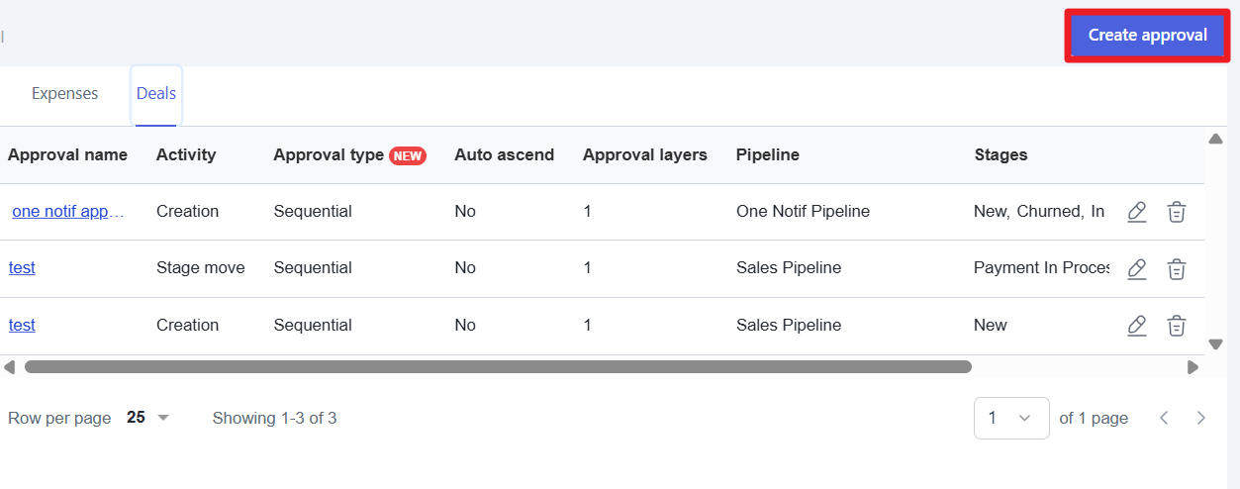Image resolution: width=1240 pixels, height=489 pixels.
Task: Open the 'one notif app…' approval link
Action: tap(68, 212)
